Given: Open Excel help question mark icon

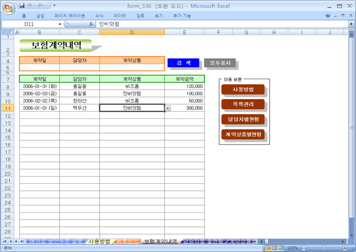Looking at the screenshot, I should point(328,16).
